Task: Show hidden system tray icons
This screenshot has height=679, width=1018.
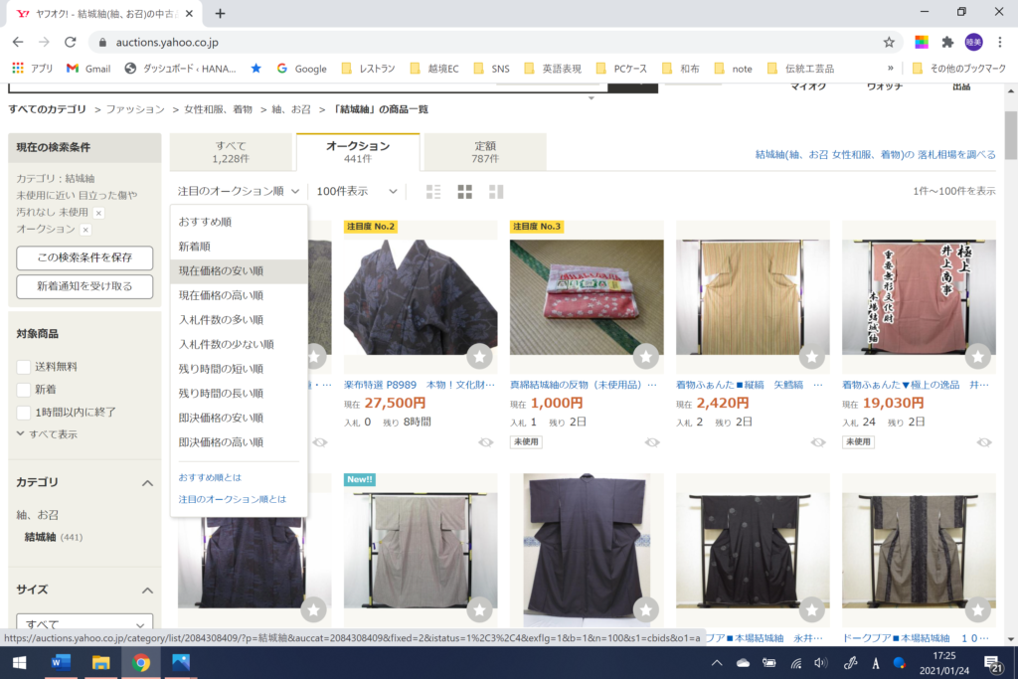Action: [x=717, y=663]
